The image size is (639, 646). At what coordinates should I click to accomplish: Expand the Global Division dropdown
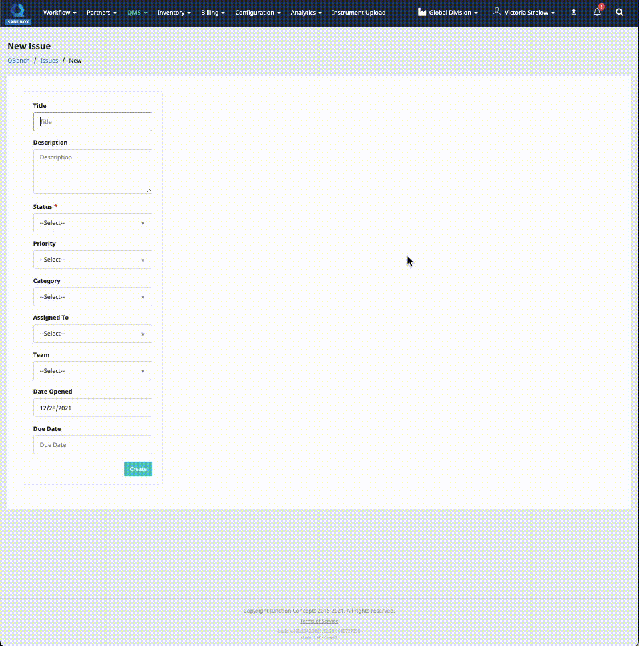453,13
